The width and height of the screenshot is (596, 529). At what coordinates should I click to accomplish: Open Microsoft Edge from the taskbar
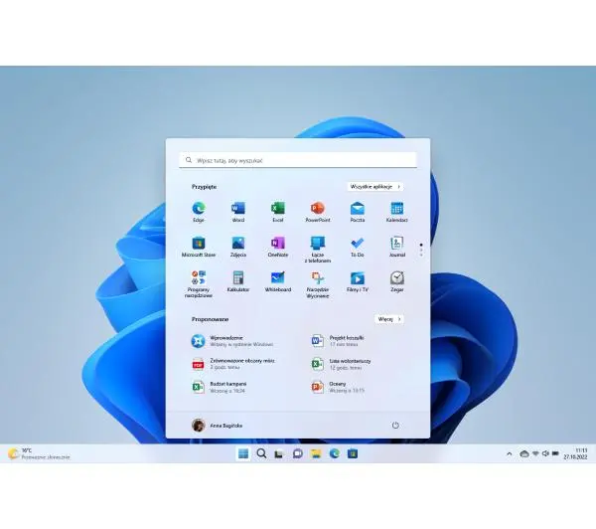click(x=334, y=453)
